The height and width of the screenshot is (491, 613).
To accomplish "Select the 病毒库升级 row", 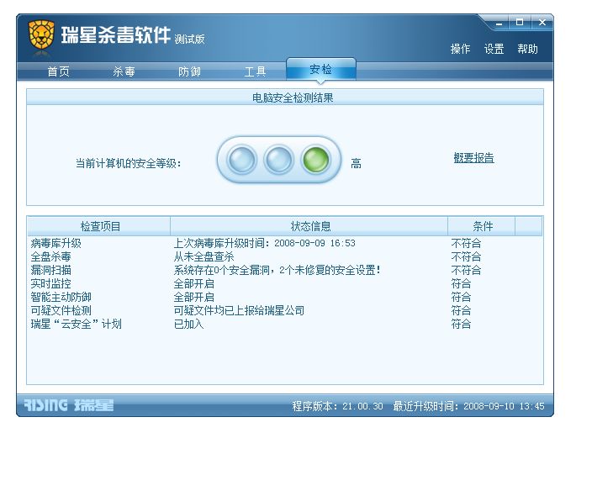I will pos(284,244).
